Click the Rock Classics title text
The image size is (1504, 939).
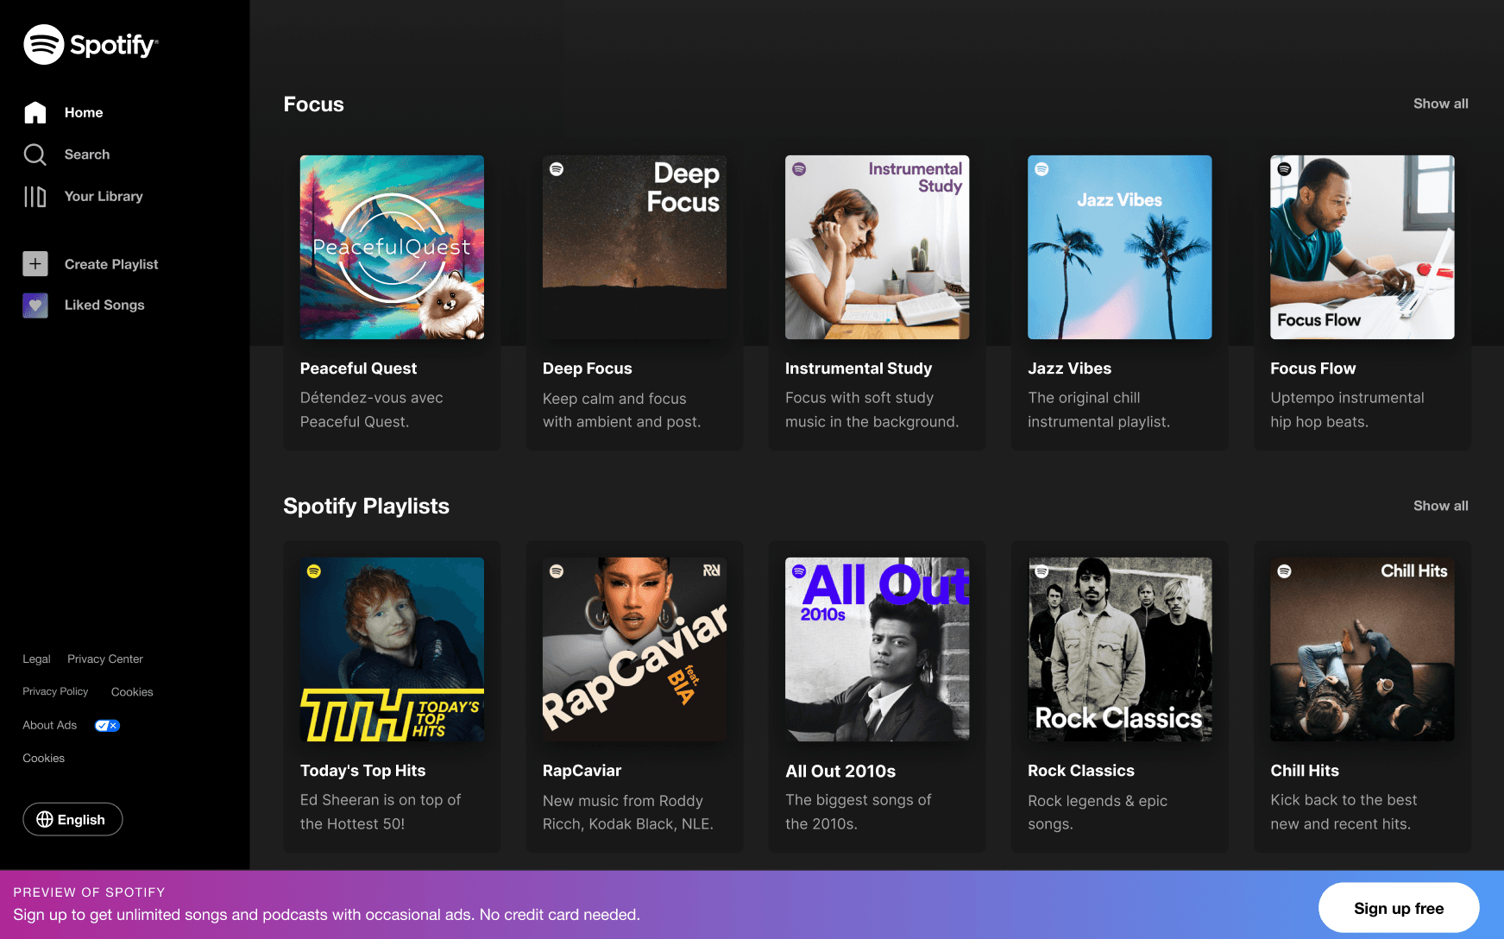click(x=1080, y=771)
